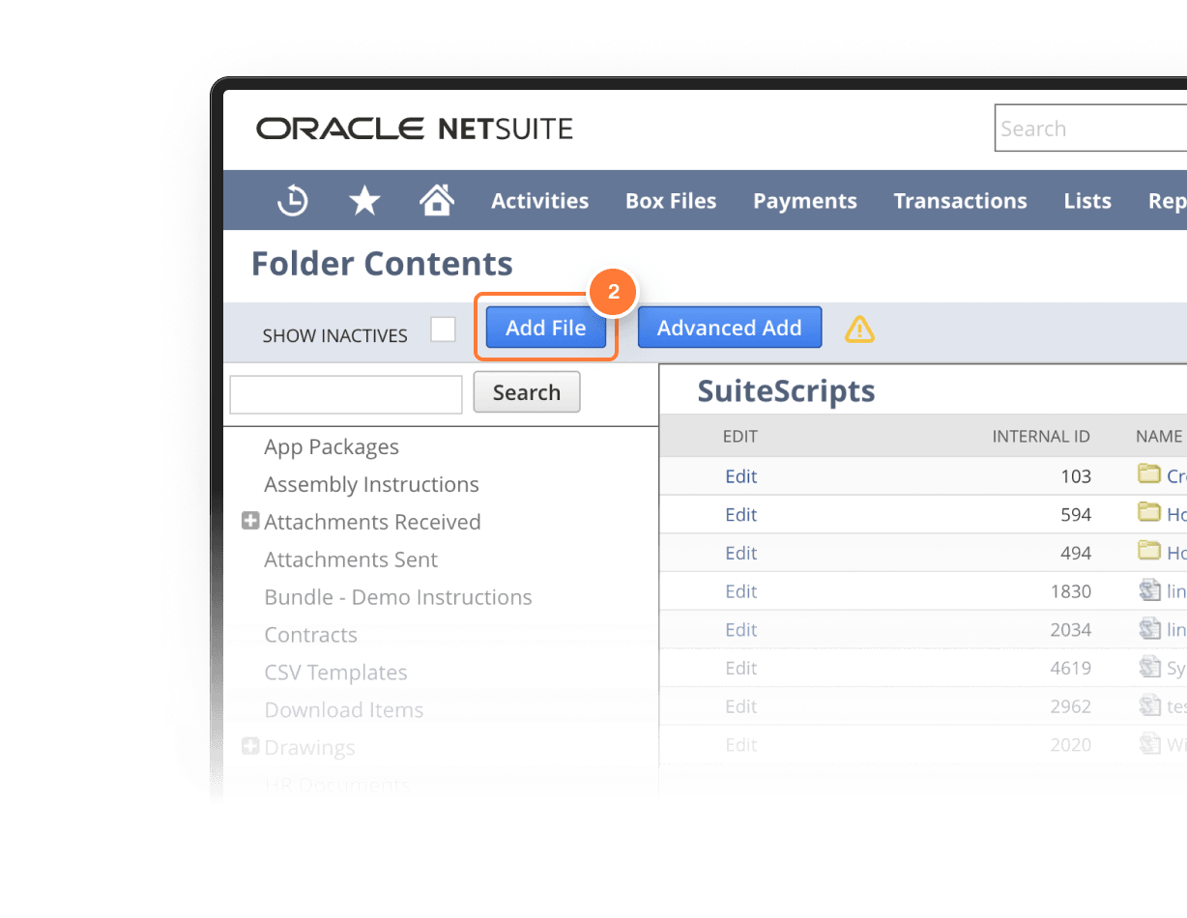
Task: Open the Bundle - Demo Instructions folder
Action: coord(398,597)
